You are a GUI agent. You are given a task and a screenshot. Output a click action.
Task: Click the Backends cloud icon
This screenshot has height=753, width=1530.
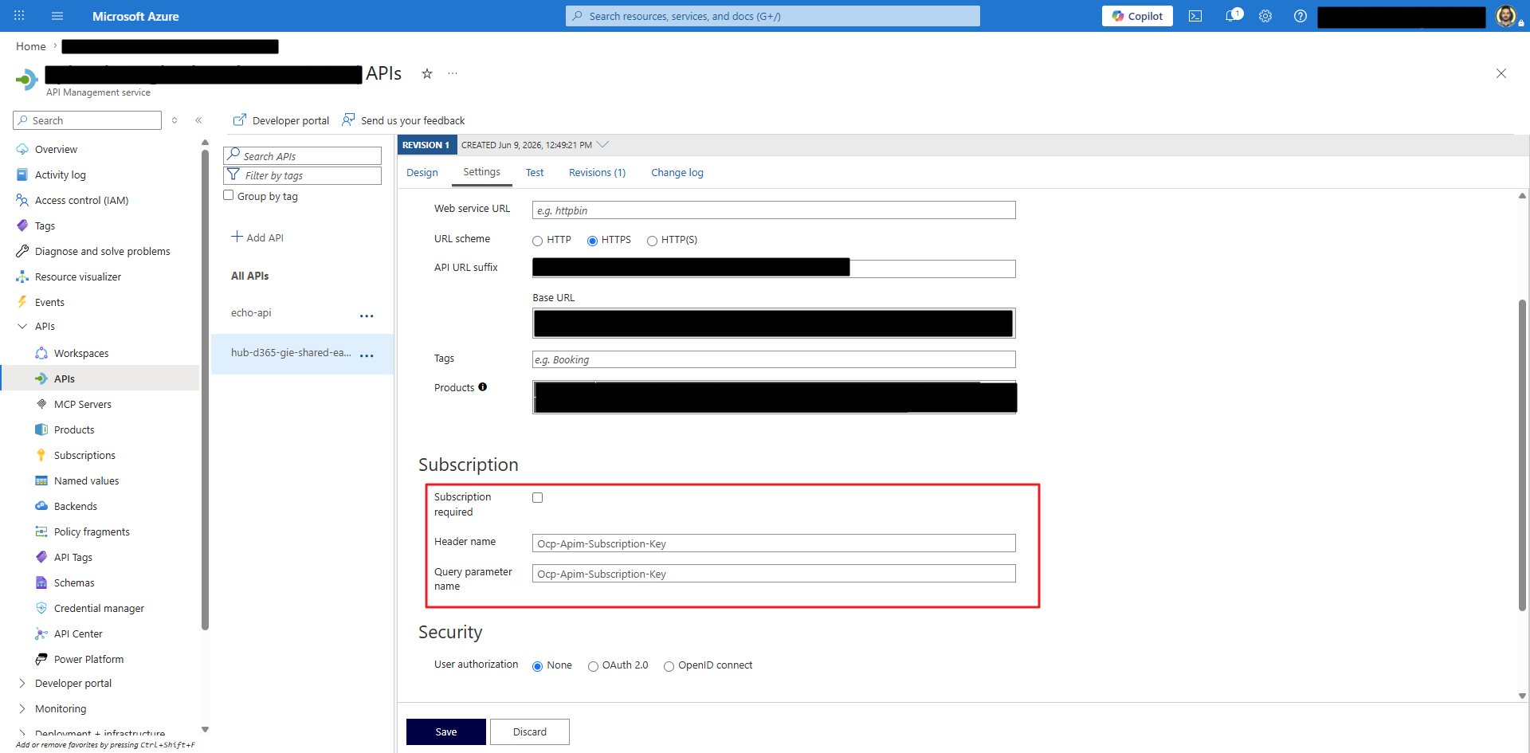click(x=41, y=506)
